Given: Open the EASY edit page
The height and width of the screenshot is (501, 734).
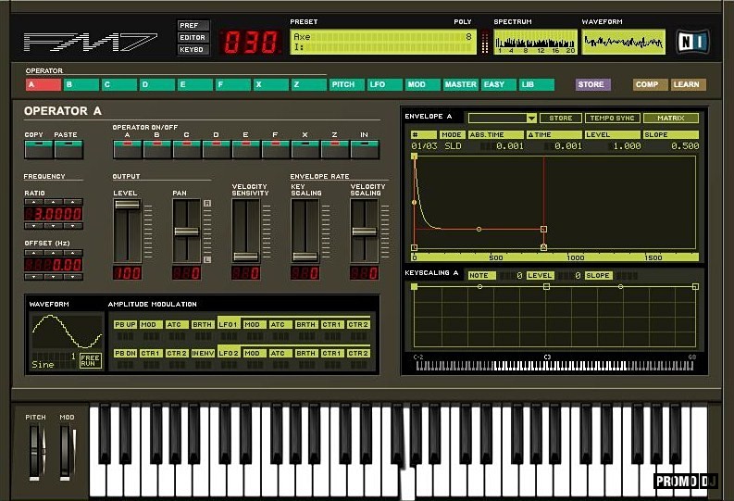Looking at the screenshot, I should [x=499, y=85].
